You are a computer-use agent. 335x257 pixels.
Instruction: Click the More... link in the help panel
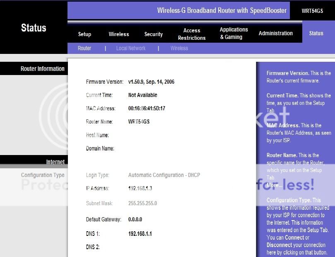click(x=274, y=185)
